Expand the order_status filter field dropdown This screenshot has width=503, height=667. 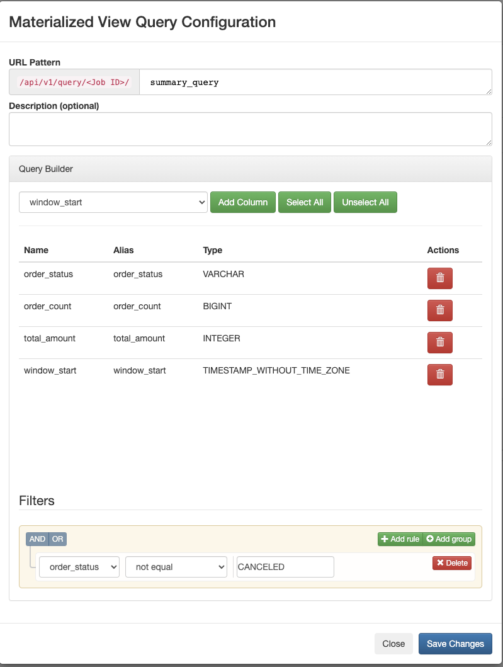79,567
